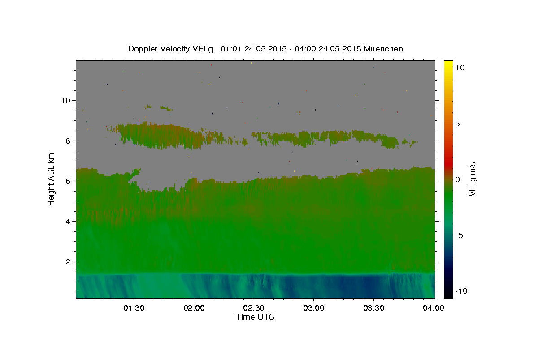
Task: Click the colorbar value '10' label
Action: [460, 68]
